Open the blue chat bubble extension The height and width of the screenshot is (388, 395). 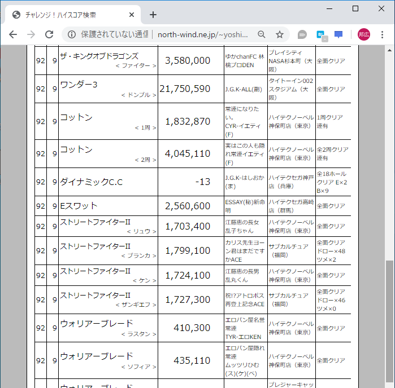(x=338, y=34)
